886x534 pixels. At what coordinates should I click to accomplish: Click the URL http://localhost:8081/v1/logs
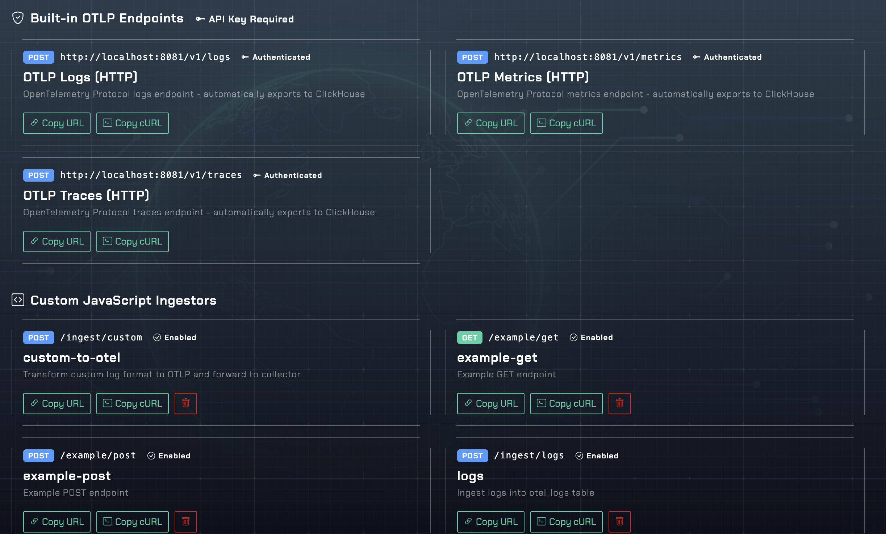coord(145,57)
